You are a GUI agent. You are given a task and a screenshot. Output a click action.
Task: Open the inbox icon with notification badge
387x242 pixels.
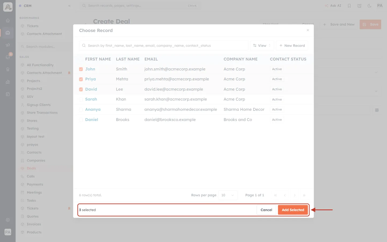(x=8, y=57)
